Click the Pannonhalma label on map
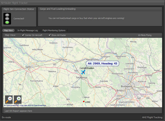This screenshot has width=165, height=121. click(36, 81)
